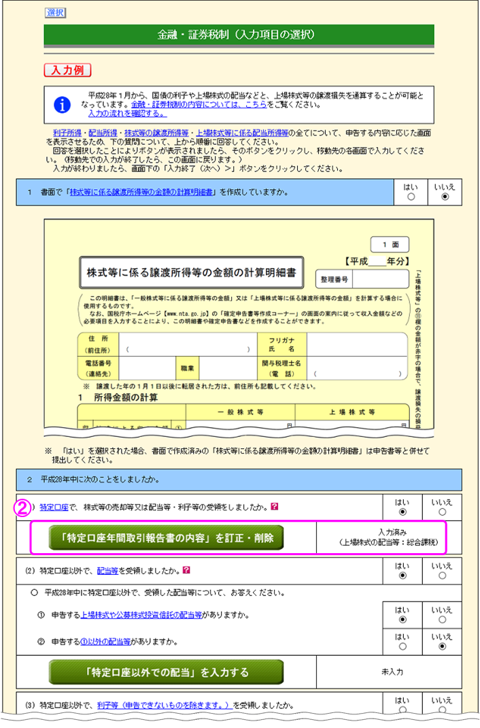Select いいえ for 特定口座 question (1)
Viewport: 480px width, 728px height.
442,512
